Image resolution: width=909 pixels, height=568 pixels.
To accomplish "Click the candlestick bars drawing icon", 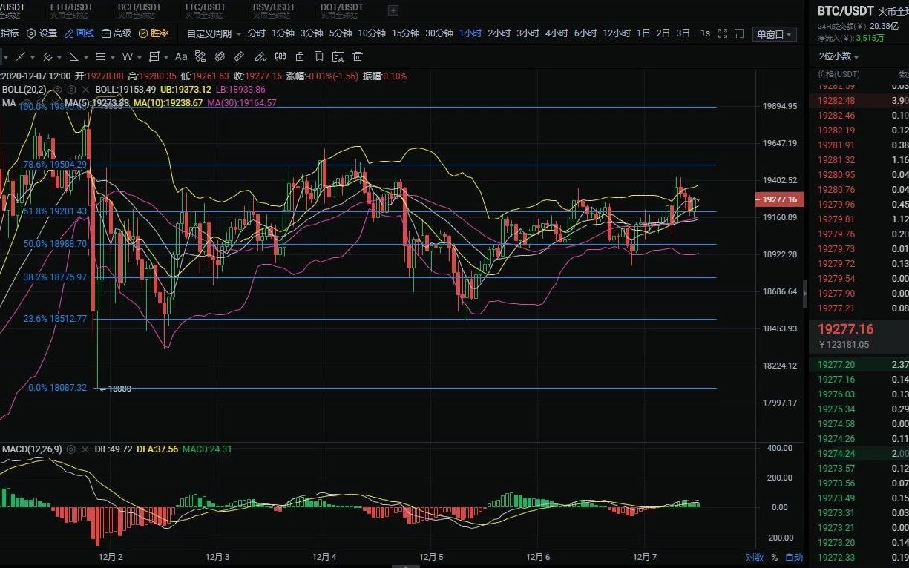I will pyautogui.click(x=280, y=57).
